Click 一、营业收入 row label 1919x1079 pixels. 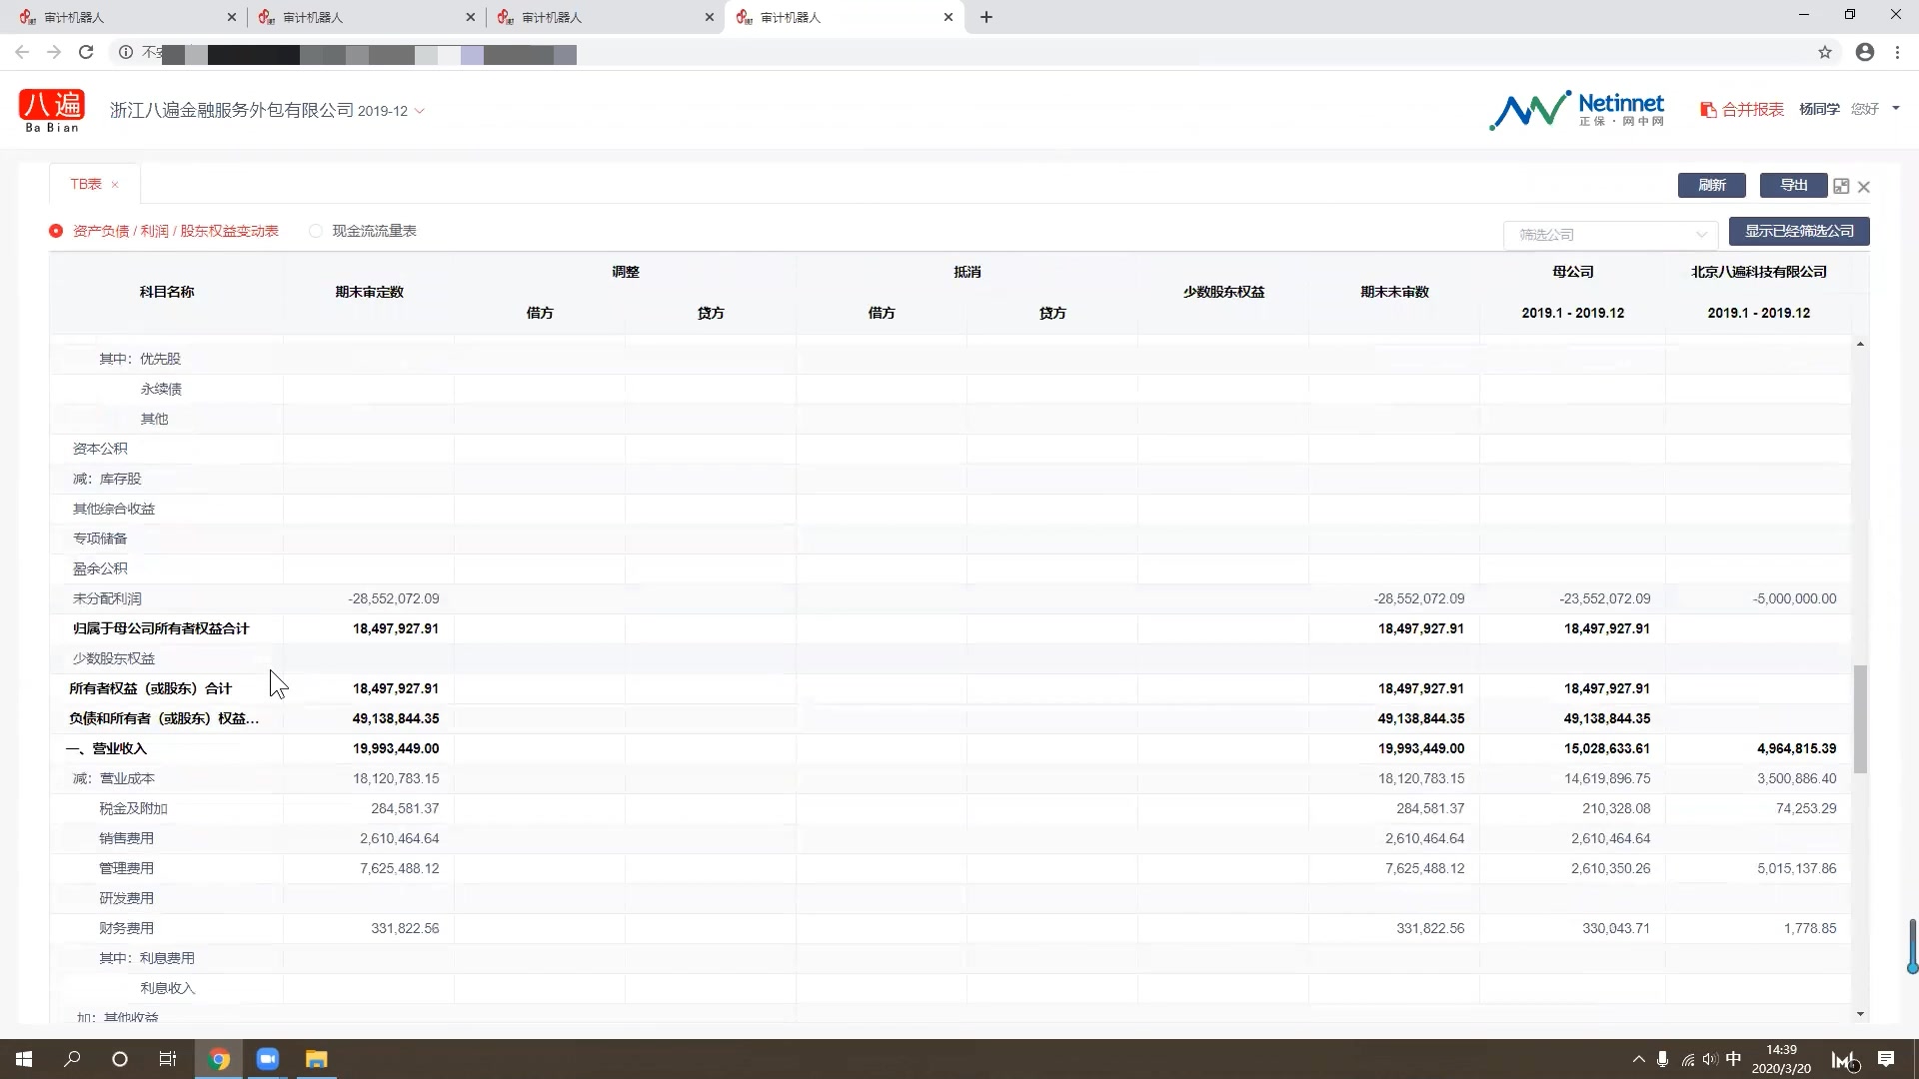[x=106, y=748]
